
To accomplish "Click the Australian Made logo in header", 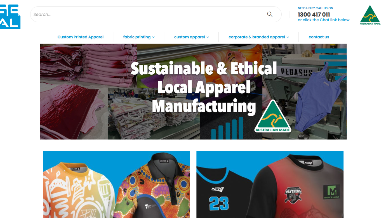I will click(370, 15).
